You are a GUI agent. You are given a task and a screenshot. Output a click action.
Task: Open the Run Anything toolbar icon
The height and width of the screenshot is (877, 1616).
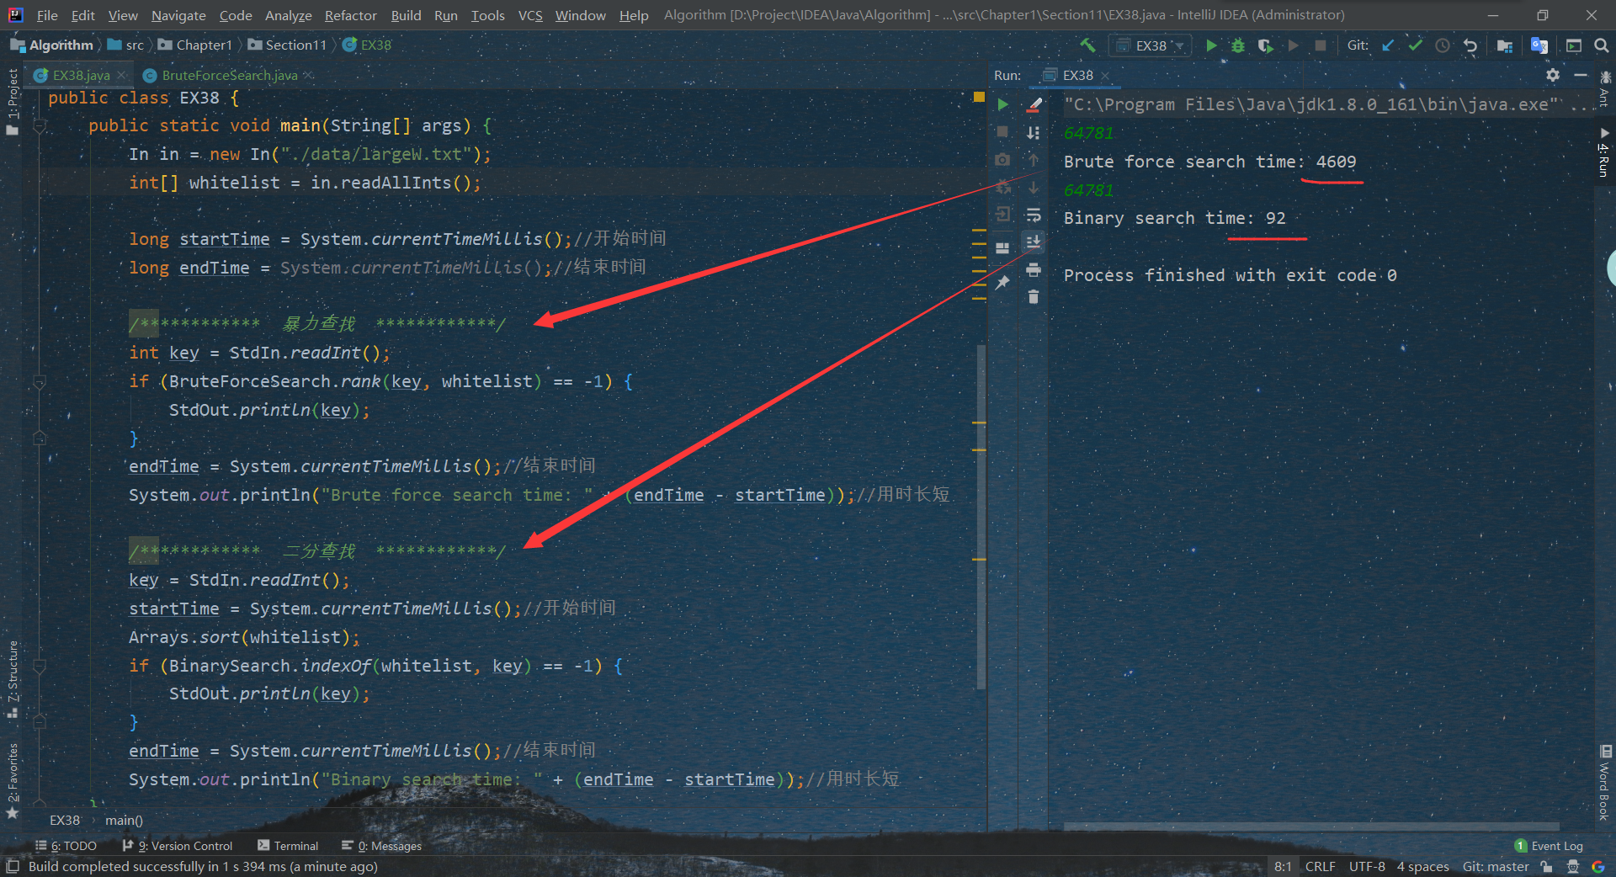pyautogui.click(x=1574, y=45)
